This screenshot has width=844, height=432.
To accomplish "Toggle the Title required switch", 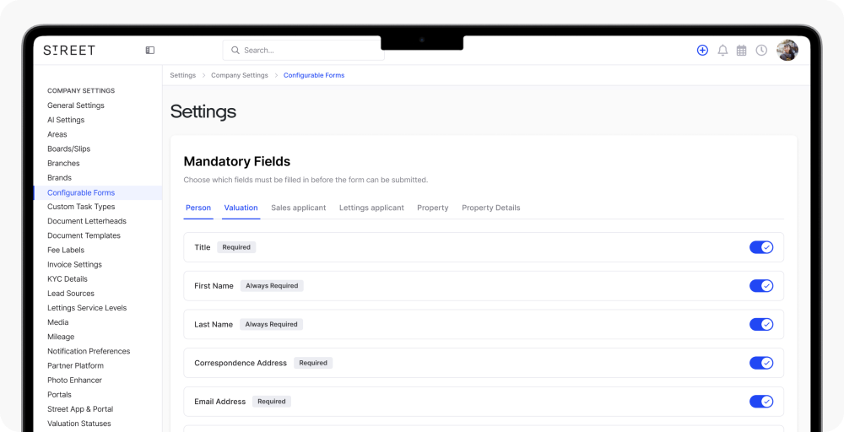I will click(761, 247).
